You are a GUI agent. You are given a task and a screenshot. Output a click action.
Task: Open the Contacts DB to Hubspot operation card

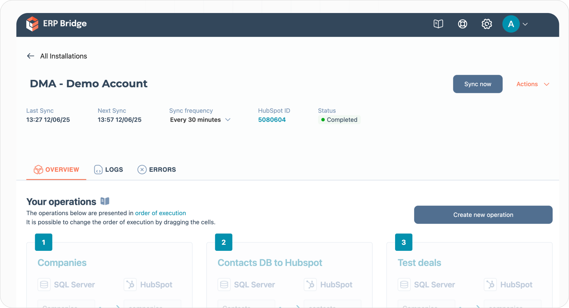pyautogui.click(x=270, y=263)
